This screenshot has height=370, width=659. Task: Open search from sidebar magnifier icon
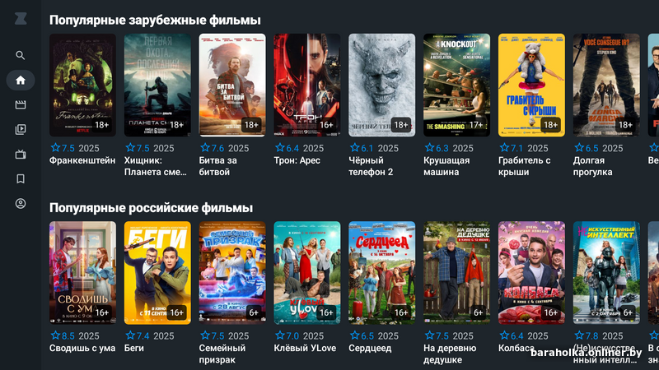pos(20,55)
